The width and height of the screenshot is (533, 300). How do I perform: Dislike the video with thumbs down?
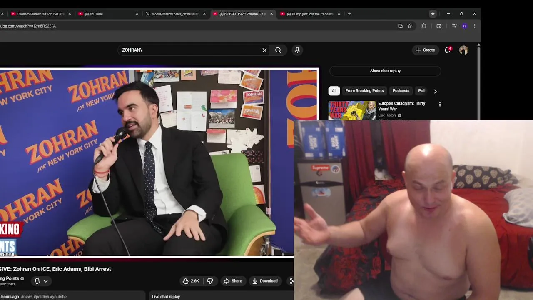point(210,281)
